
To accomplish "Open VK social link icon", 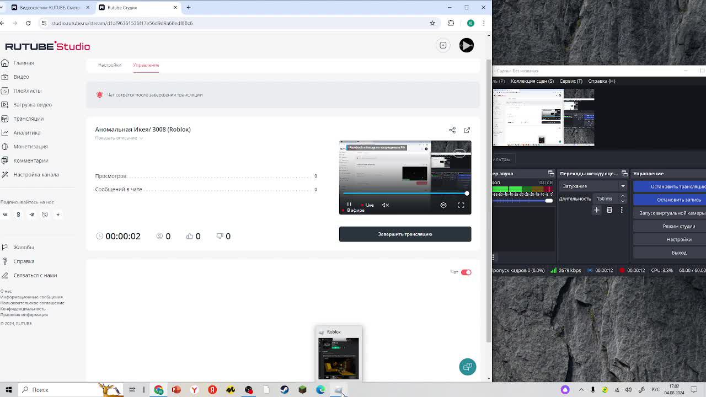I will [5, 214].
